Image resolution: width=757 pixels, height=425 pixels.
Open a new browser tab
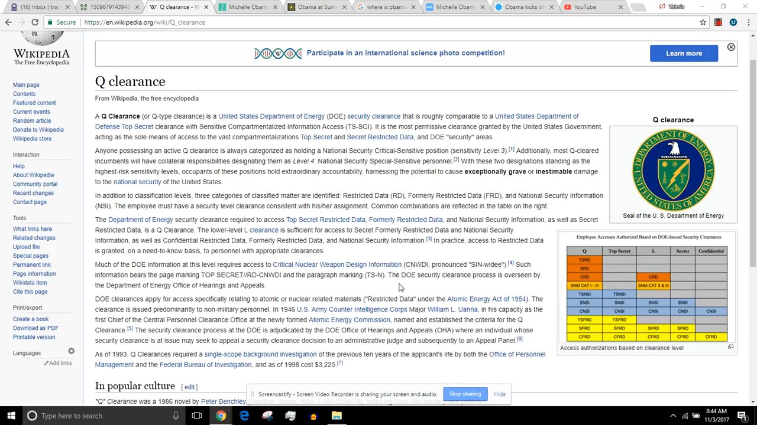(638, 8)
